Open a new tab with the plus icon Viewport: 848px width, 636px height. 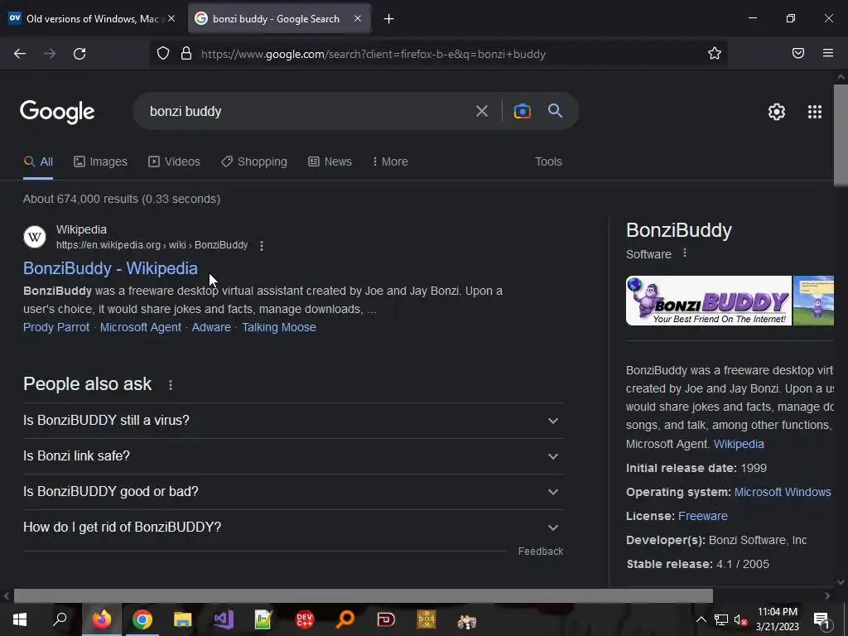coord(388,19)
